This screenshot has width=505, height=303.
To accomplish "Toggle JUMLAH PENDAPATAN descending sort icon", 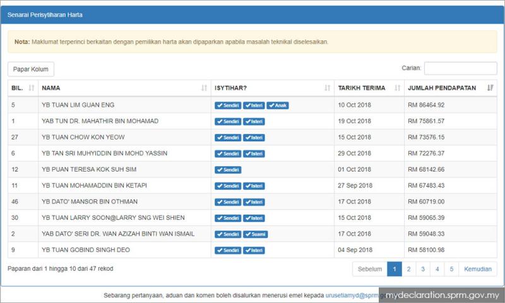I will pos(490,88).
